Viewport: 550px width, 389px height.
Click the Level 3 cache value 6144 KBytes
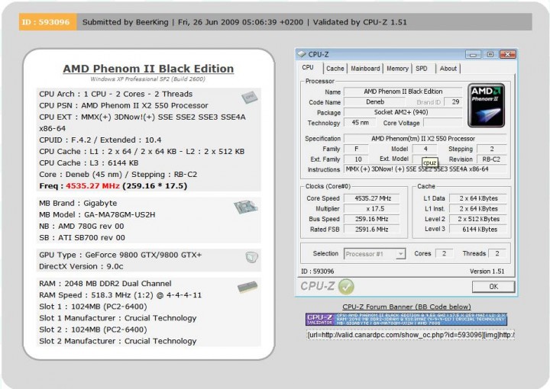pyautogui.click(x=478, y=230)
